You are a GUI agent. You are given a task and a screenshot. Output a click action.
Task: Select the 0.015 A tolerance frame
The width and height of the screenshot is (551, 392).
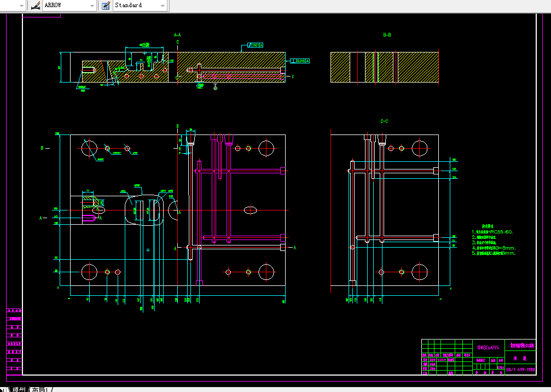[x=300, y=61]
